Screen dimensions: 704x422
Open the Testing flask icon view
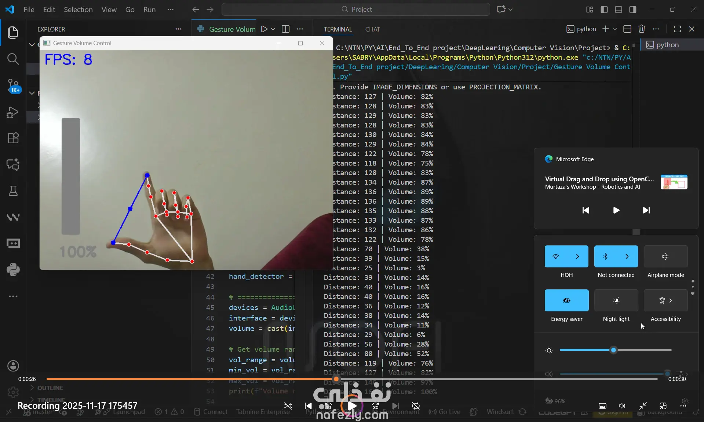[x=13, y=191]
